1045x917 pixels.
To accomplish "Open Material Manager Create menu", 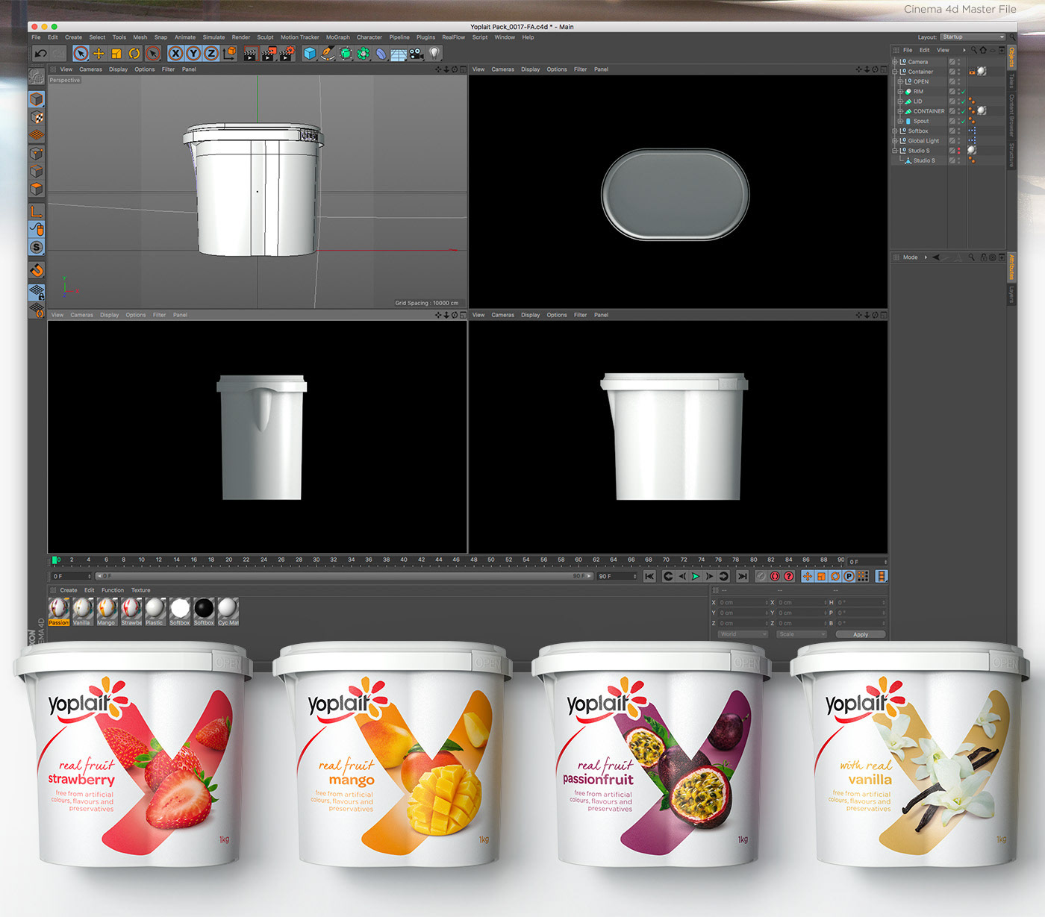I will (x=69, y=590).
